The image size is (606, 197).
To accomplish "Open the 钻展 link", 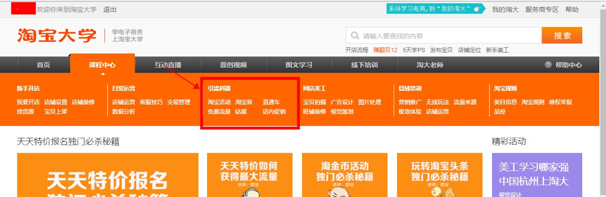I will 241,111.
